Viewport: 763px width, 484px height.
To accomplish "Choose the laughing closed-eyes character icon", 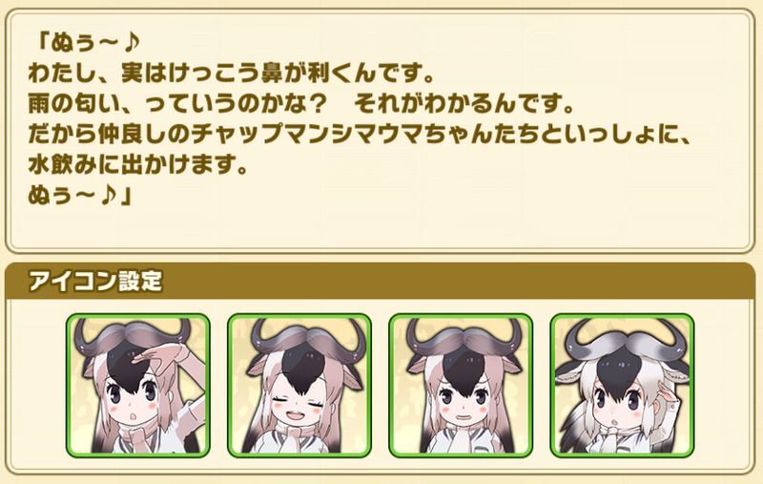I will pyautogui.click(x=299, y=386).
